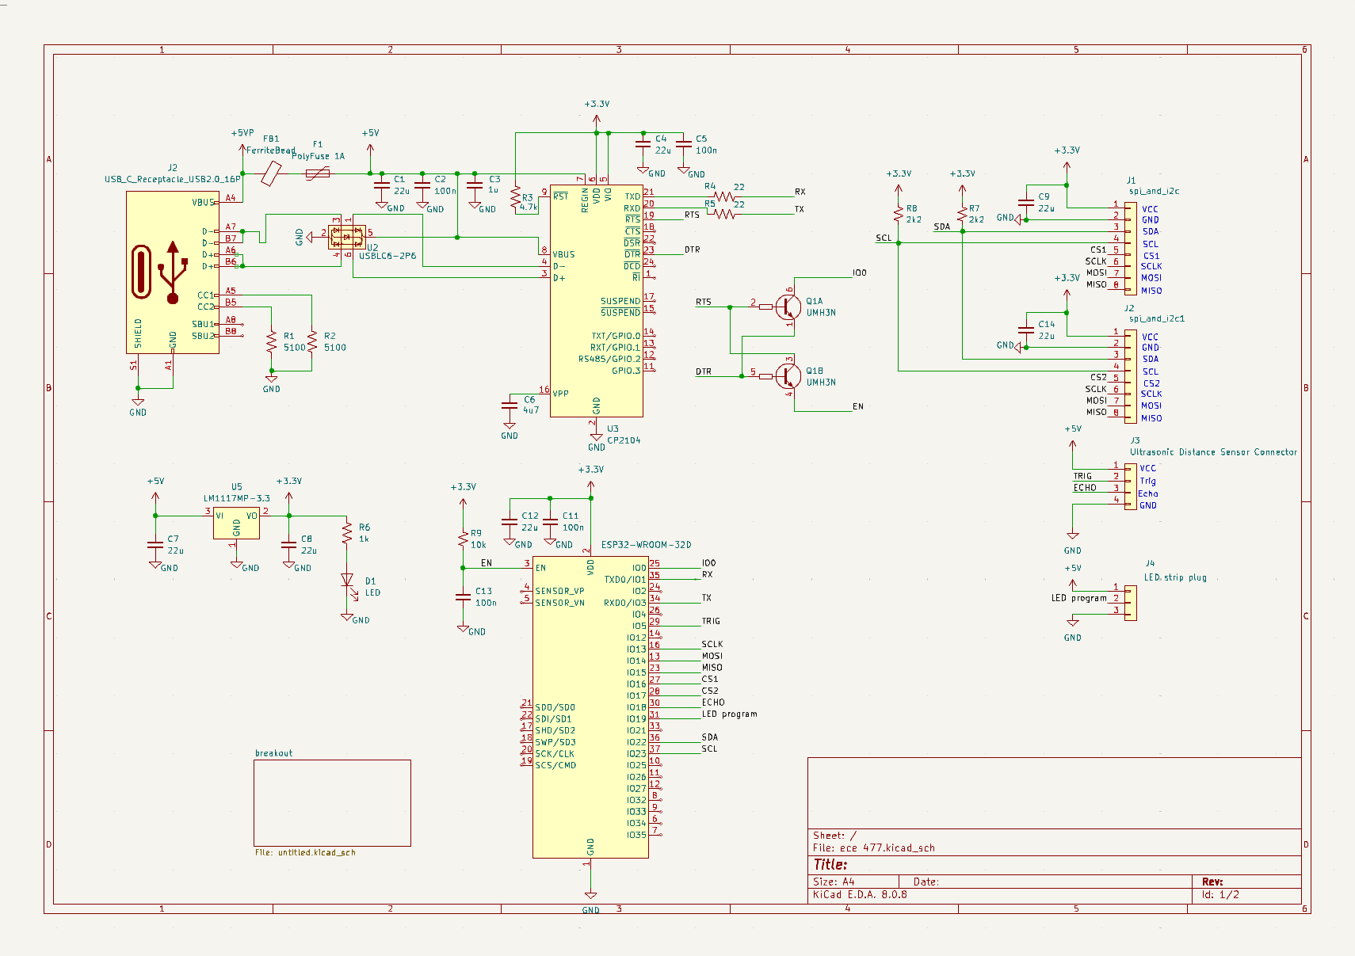Select the spi_and_i2c connector J1 body
The image size is (1355, 956).
[1130, 246]
